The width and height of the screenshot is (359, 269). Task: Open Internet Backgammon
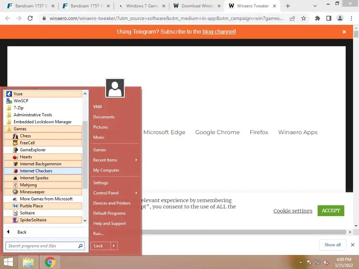[x=43, y=164]
